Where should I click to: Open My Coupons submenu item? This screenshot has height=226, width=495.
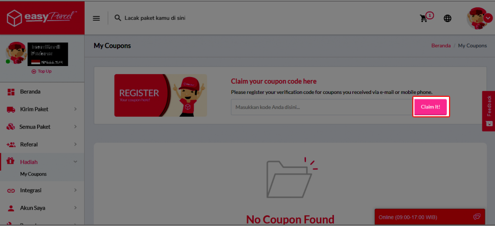33,174
